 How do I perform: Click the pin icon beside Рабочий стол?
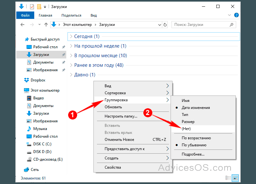click(63, 47)
